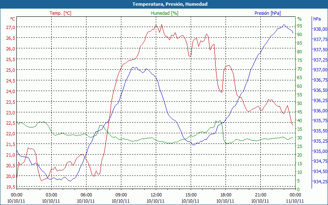Click the 937,25 pressure axis value

pos(320,60)
